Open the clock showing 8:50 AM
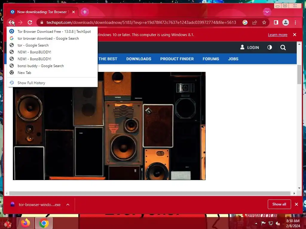 coord(293,223)
